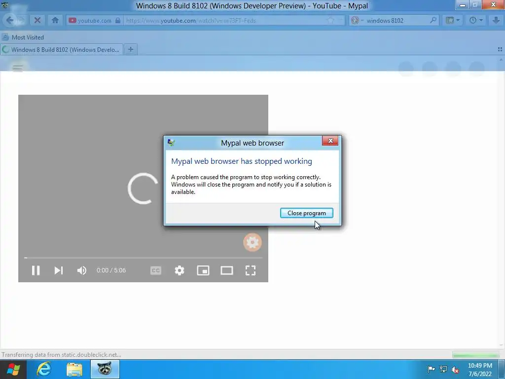Open the history clock dropdown
This screenshot has width=505, height=379.
476,20
